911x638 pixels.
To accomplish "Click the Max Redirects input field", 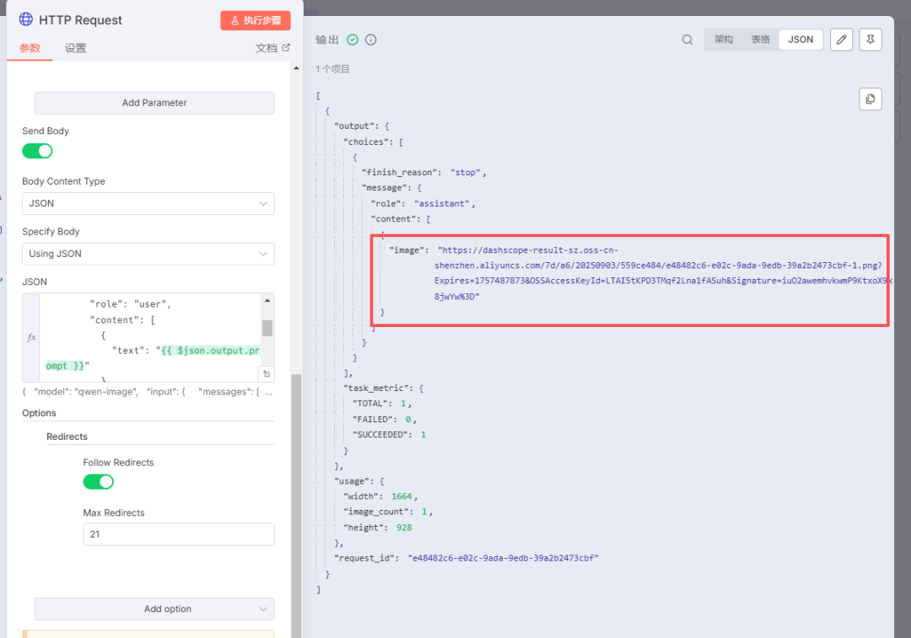I will 179,534.
